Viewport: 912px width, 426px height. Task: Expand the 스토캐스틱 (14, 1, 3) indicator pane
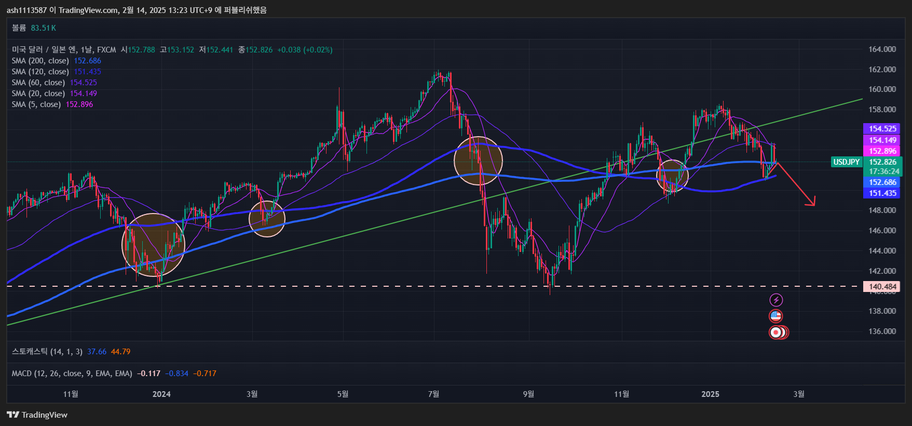pos(47,352)
